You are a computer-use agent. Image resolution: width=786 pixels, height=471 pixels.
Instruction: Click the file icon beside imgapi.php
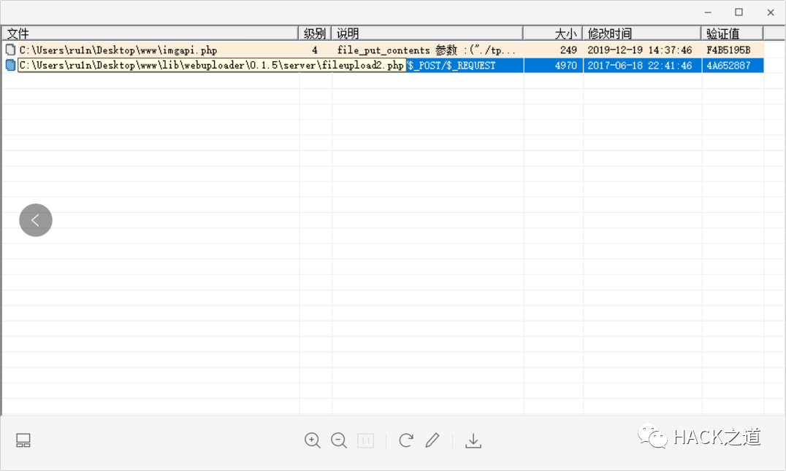(x=9, y=50)
